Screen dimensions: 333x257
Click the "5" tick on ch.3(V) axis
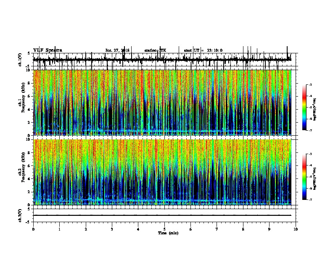(29, 209)
